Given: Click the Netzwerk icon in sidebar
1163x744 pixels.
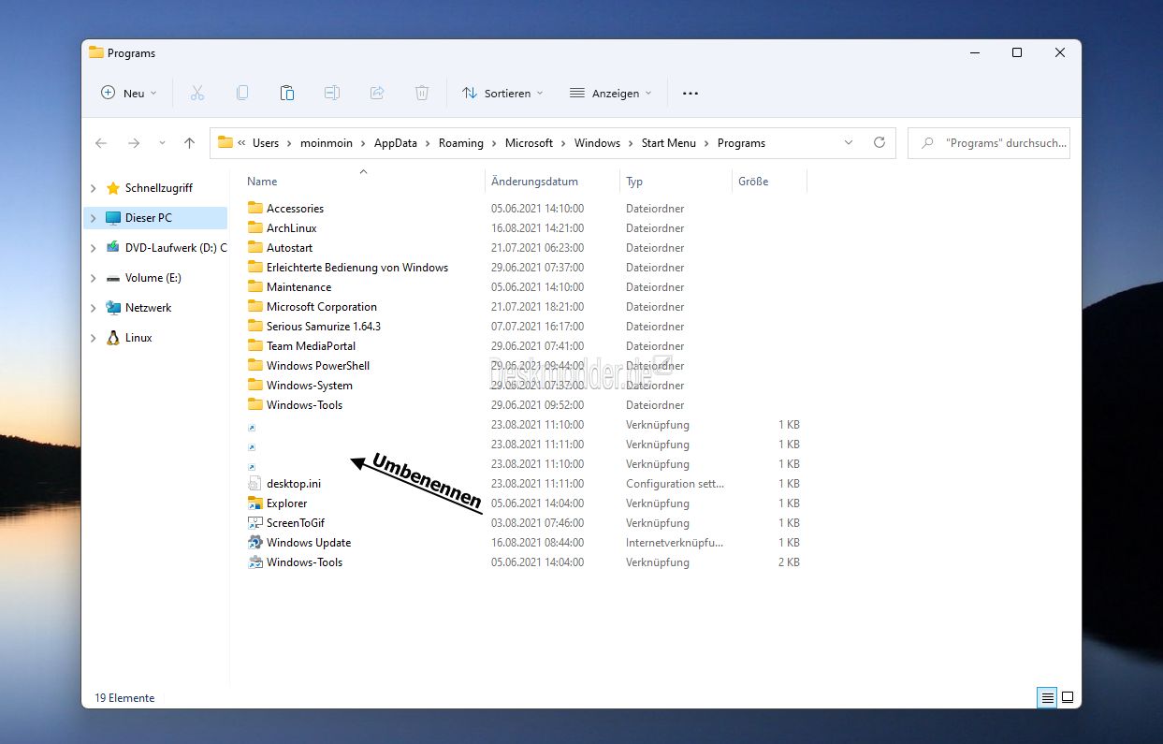Looking at the screenshot, I should pyautogui.click(x=113, y=308).
